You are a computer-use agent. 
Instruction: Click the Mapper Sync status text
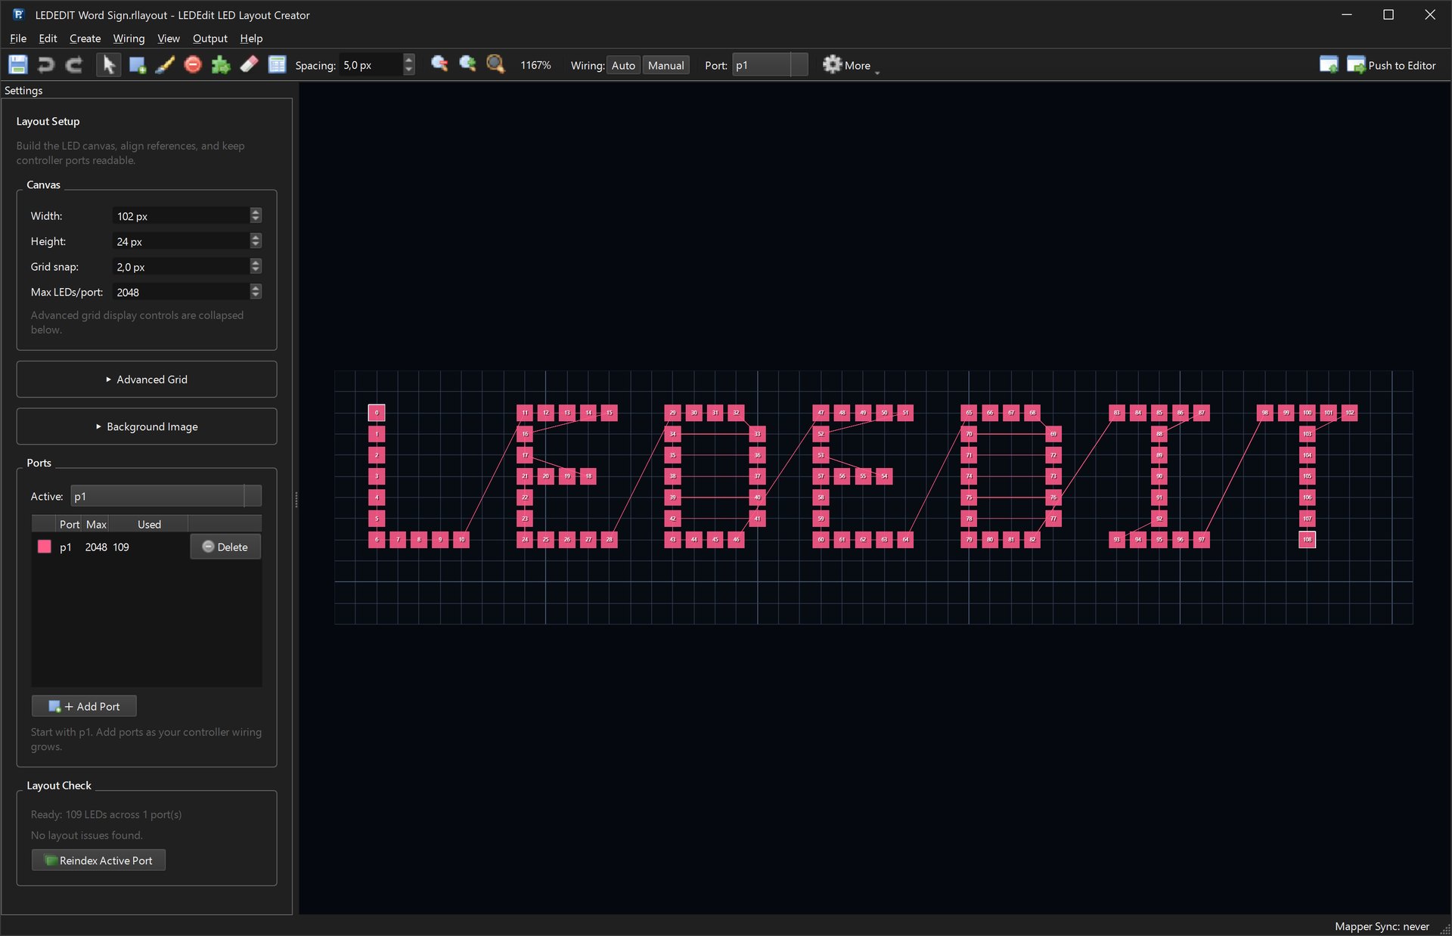(x=1382, y=926)
